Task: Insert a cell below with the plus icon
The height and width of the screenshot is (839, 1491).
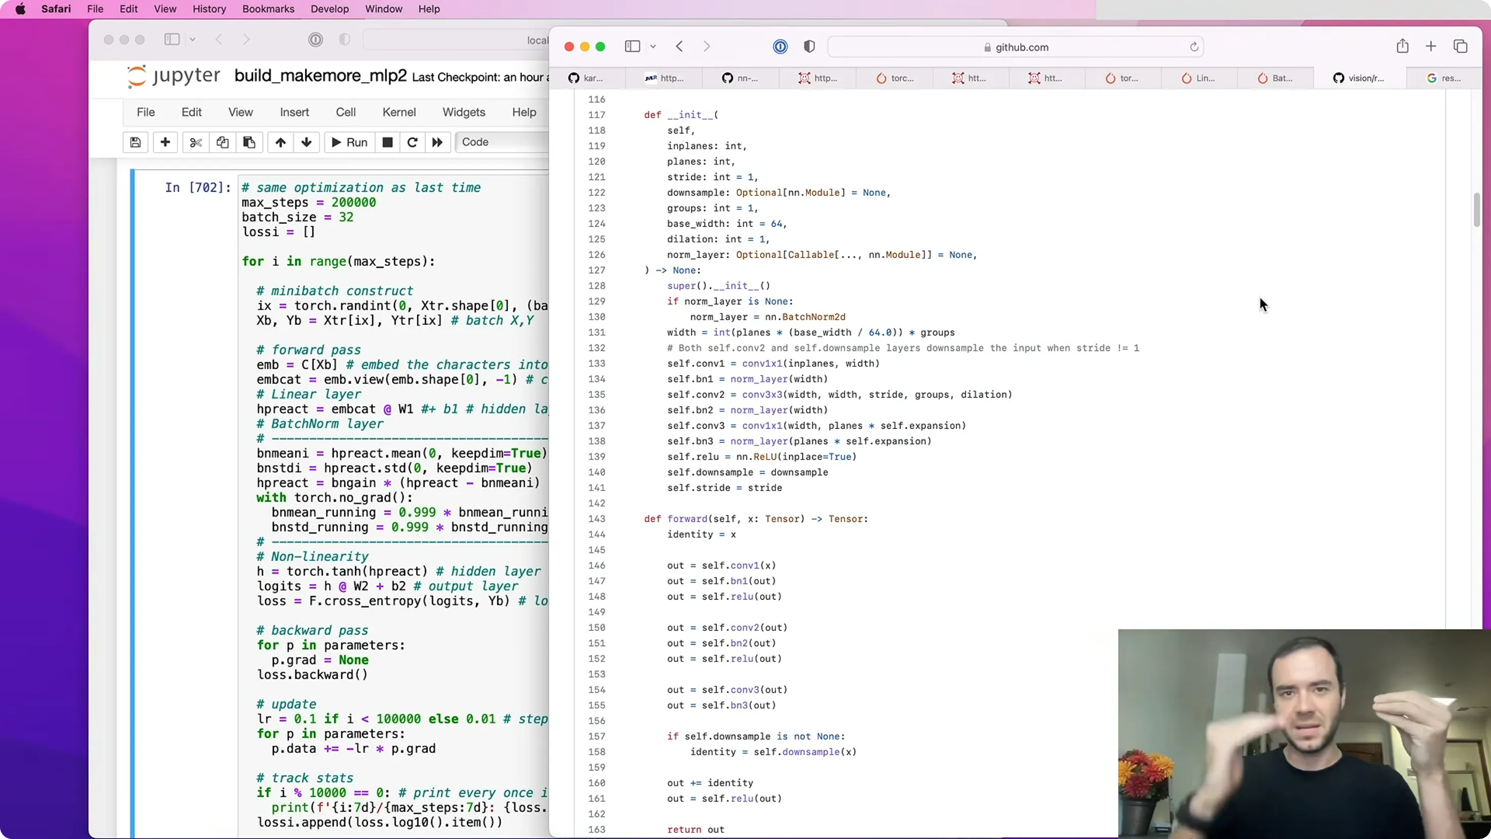Action: [165, 143]
